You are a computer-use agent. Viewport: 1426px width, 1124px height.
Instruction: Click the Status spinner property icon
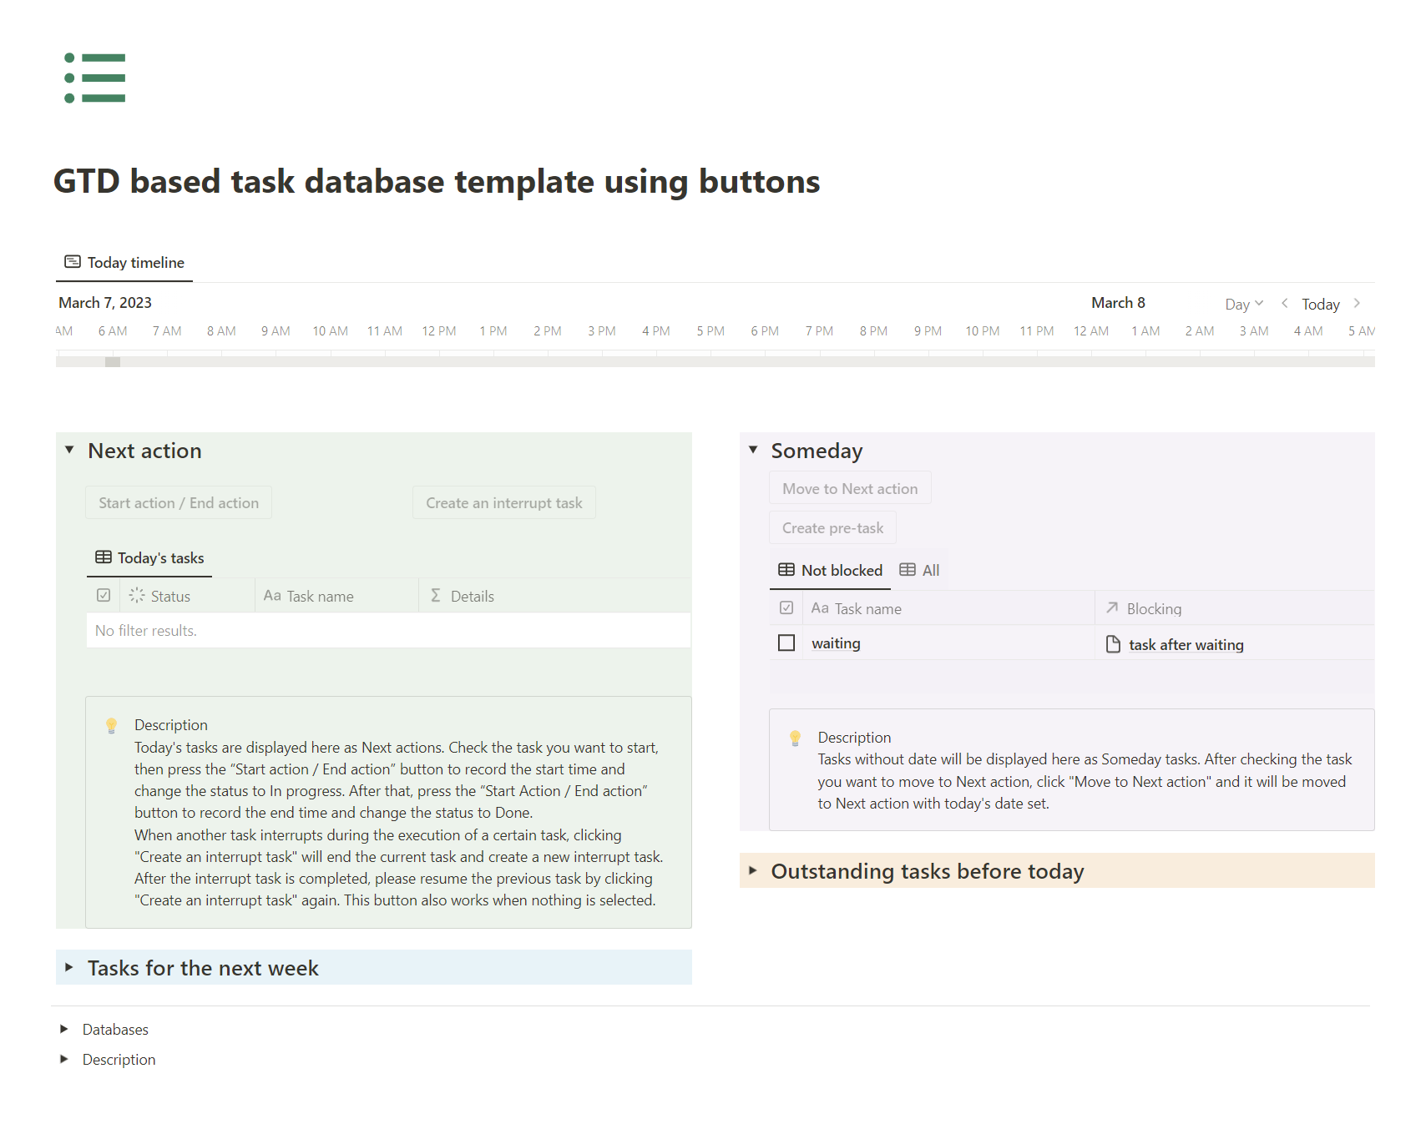tap(137, 596)
